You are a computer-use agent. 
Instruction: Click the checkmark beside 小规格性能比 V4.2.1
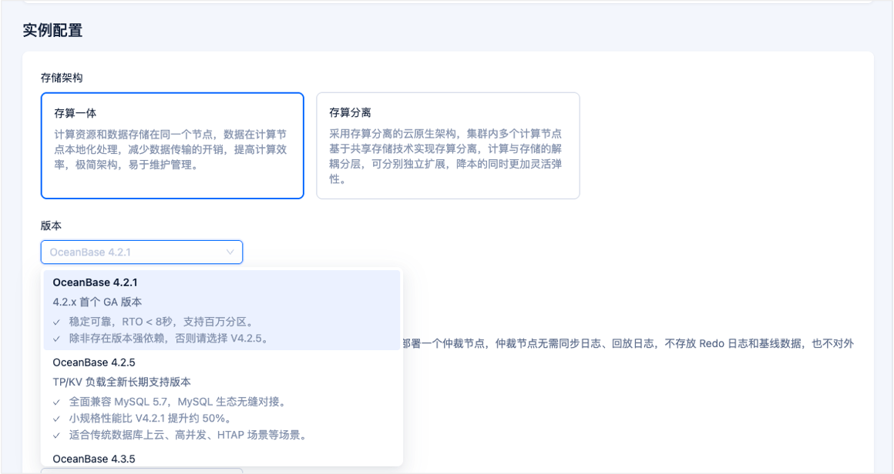(56, 419)
